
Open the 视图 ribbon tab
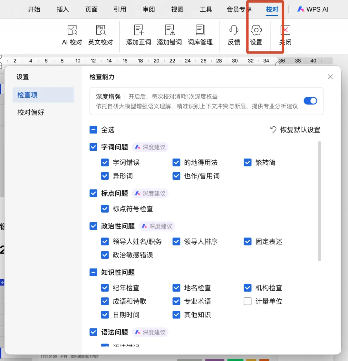(177, 9)
